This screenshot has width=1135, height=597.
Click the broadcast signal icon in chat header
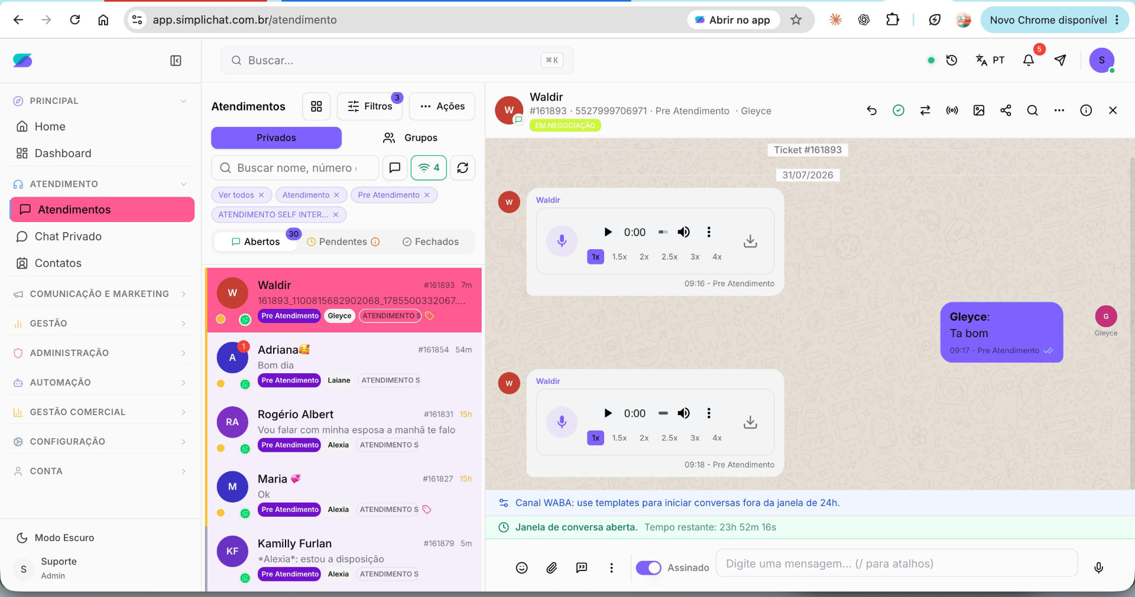coord(952,110)
